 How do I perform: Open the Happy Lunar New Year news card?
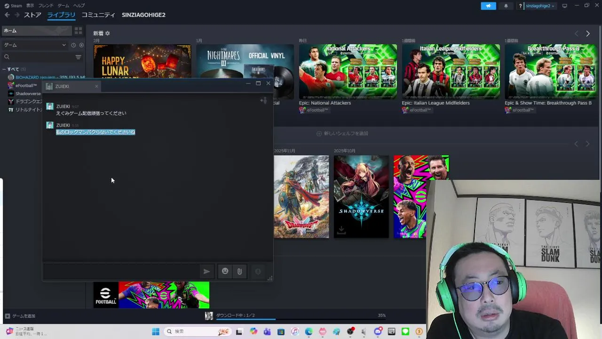click(x=142, y=61)
